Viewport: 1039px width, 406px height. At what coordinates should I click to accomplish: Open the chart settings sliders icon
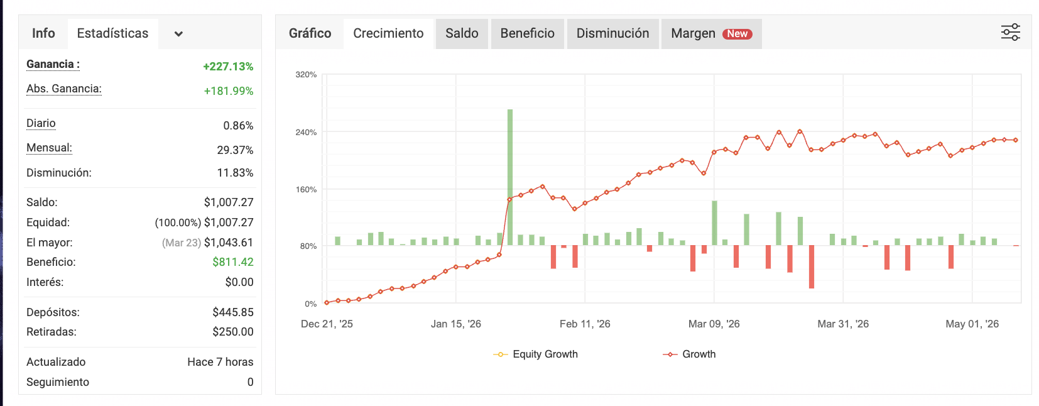coord(1010,32)
